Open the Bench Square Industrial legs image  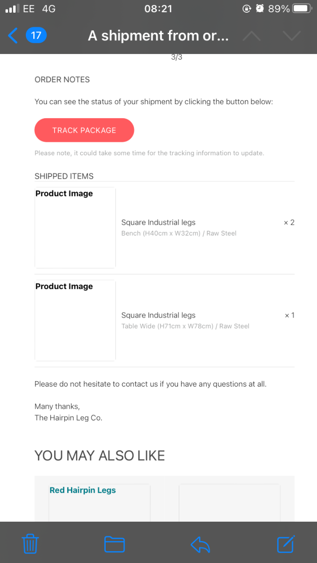75,228
